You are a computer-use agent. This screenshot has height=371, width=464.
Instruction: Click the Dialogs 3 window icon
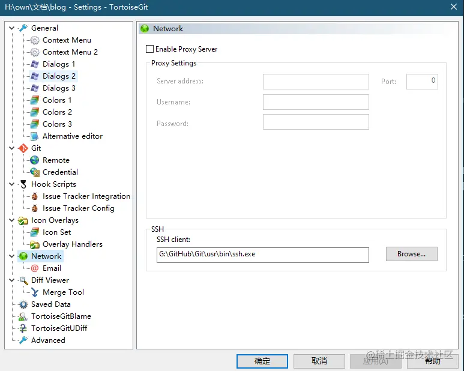pos(35,88)
